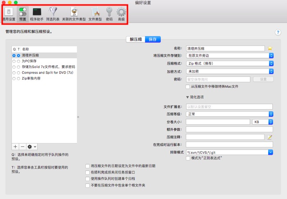
Task: Toggle 不要在压缩文件中包含单个根文件夹 checkbox
Action: 87,185
